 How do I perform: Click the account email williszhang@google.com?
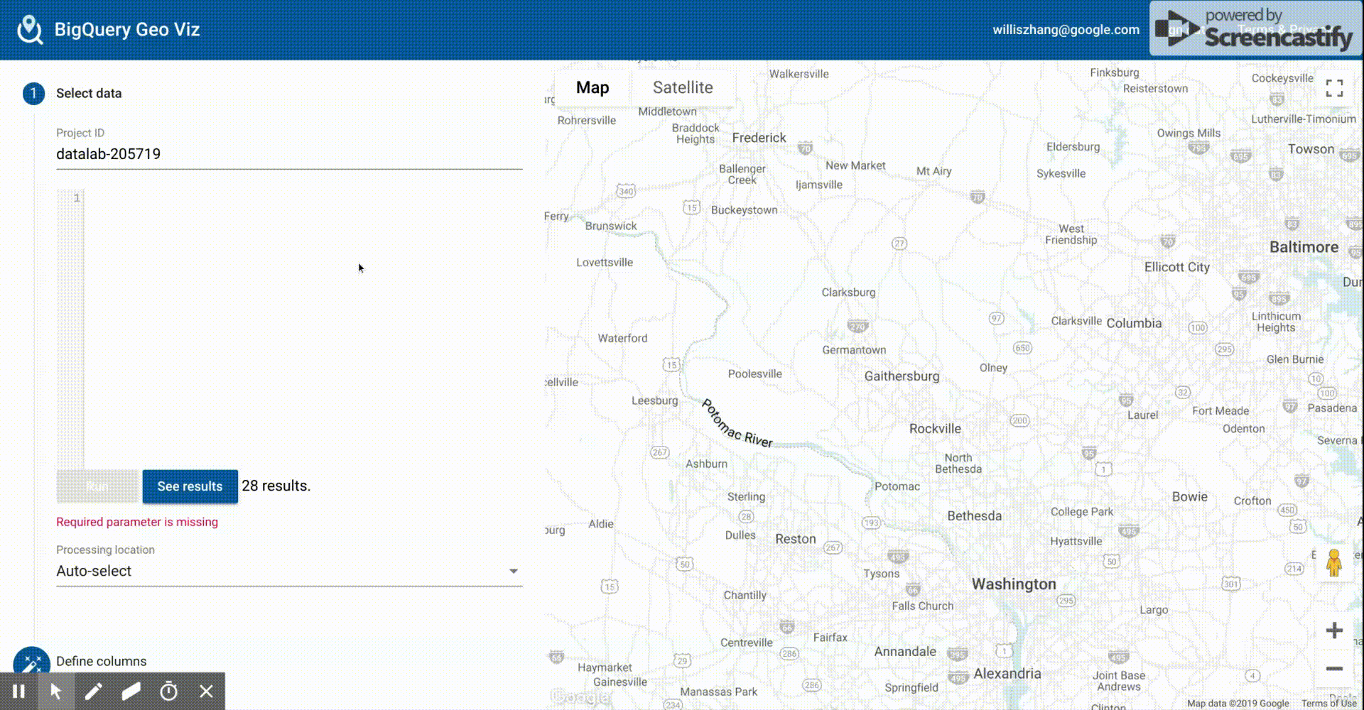[1066, 30]
